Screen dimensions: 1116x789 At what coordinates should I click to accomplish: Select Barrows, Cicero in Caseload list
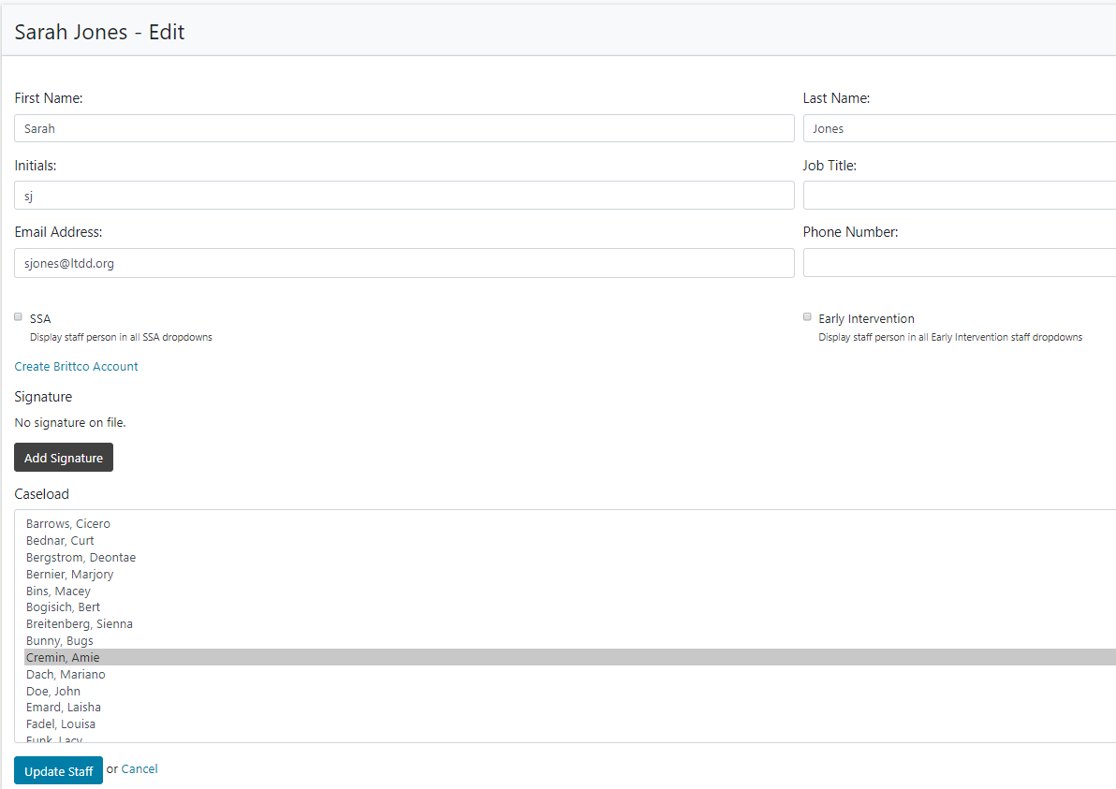[68, 524]
